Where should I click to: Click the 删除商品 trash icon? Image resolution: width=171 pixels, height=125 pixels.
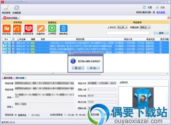pyautogui.click(x=64, y=29)
